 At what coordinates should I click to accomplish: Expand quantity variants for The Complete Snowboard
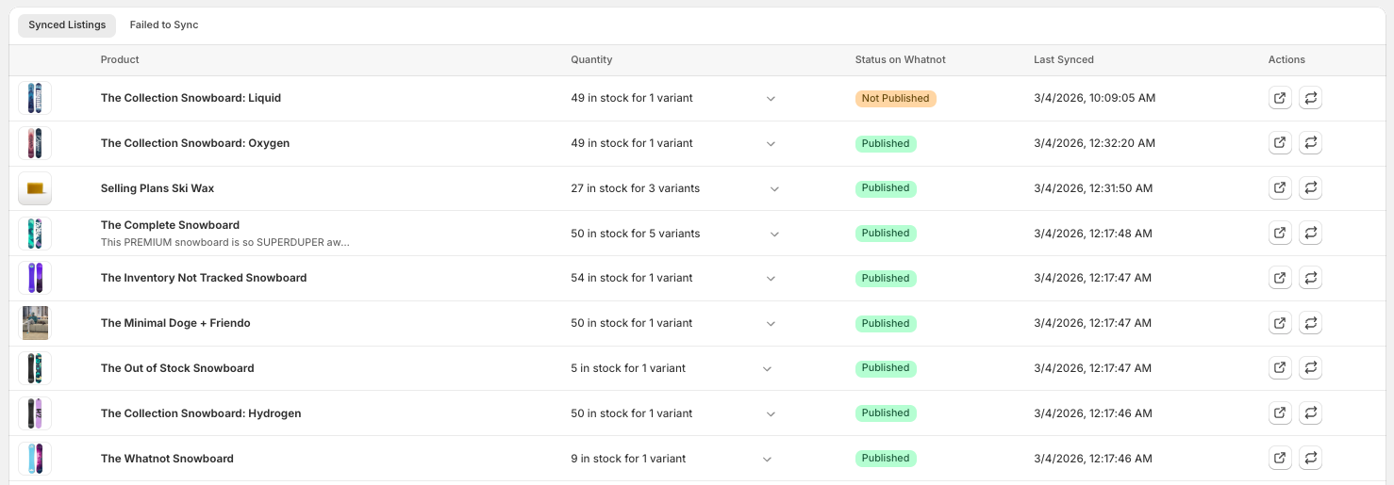tap(774, 234)
